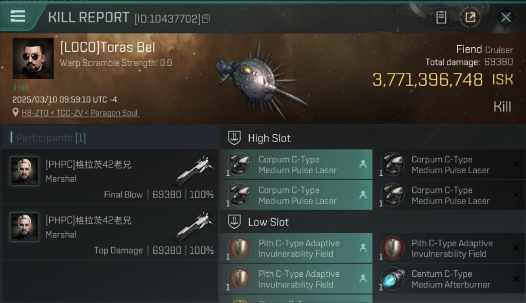The width and height of the screenshot is (526, 303).
Task: Click the Low Slot section header
Action: [268, 222]
